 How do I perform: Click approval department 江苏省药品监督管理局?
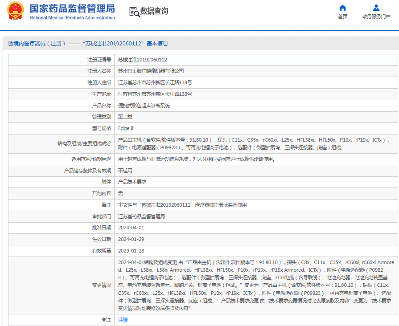pos(141,216)
